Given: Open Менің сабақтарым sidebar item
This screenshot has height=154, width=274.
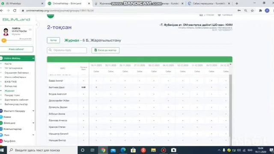Looking at the screenshot, I should coord(15,77).
